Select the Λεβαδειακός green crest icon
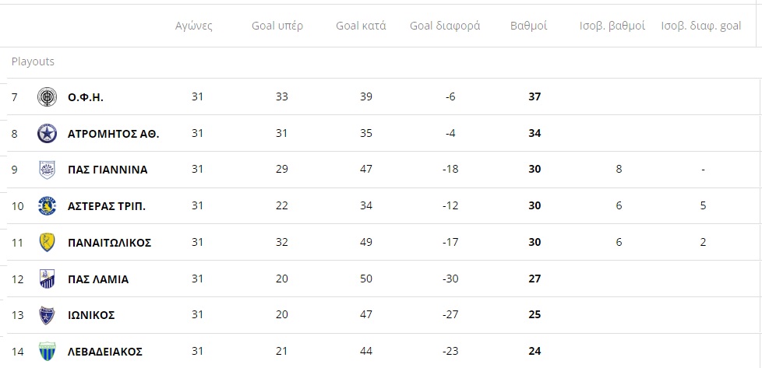762x368 pixels. click(x=48, y=352)
